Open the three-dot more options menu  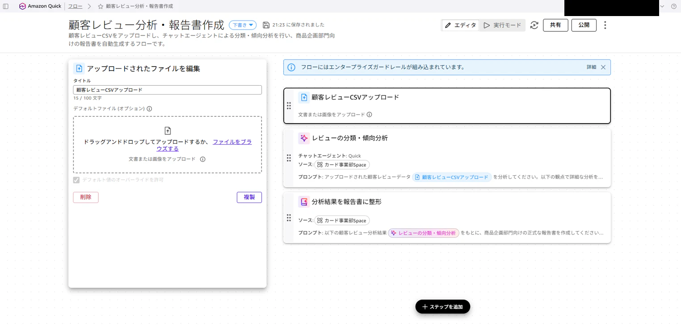point(605,25)
